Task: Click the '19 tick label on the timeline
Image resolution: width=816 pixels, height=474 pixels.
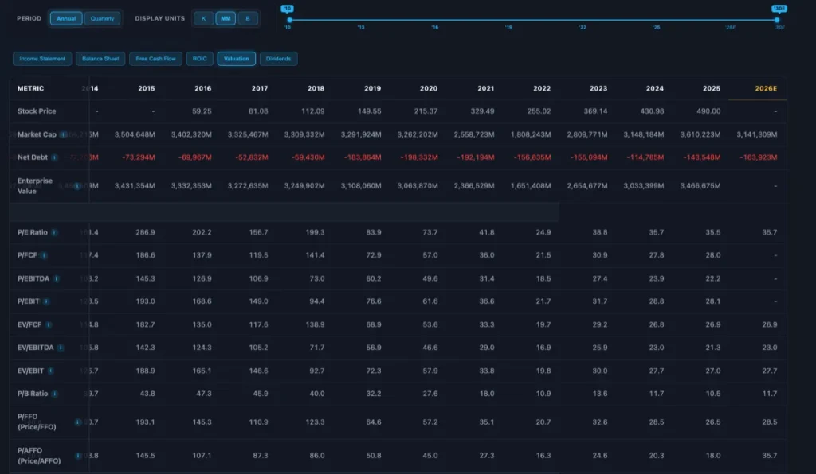Action: coord(508,28)
